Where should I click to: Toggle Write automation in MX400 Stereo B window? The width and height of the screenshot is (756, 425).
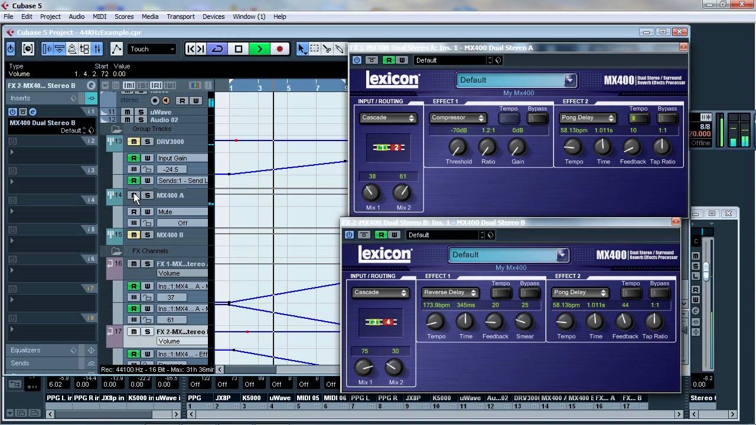(x=395, y=235)
